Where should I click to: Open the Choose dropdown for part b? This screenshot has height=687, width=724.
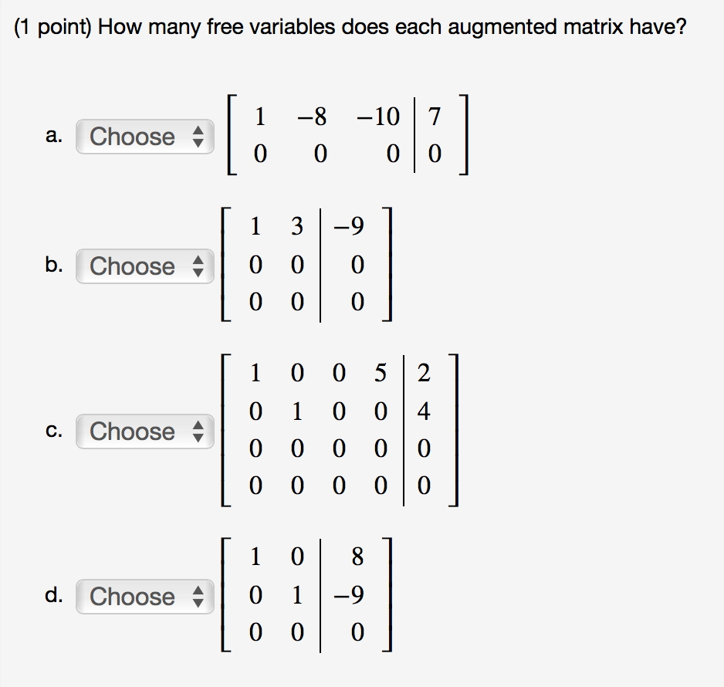(144, 266)
